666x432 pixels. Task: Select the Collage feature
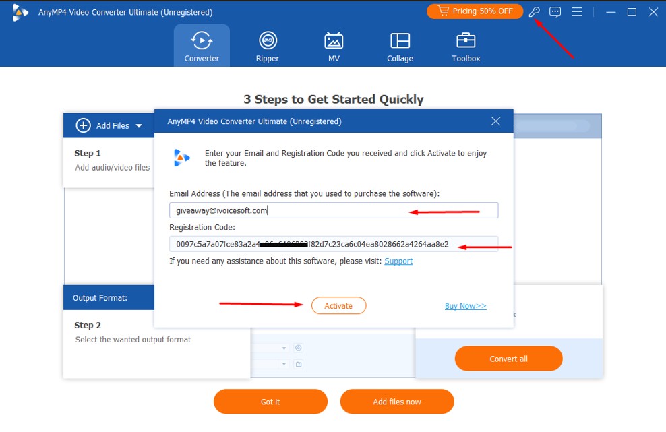coord(399,45)
